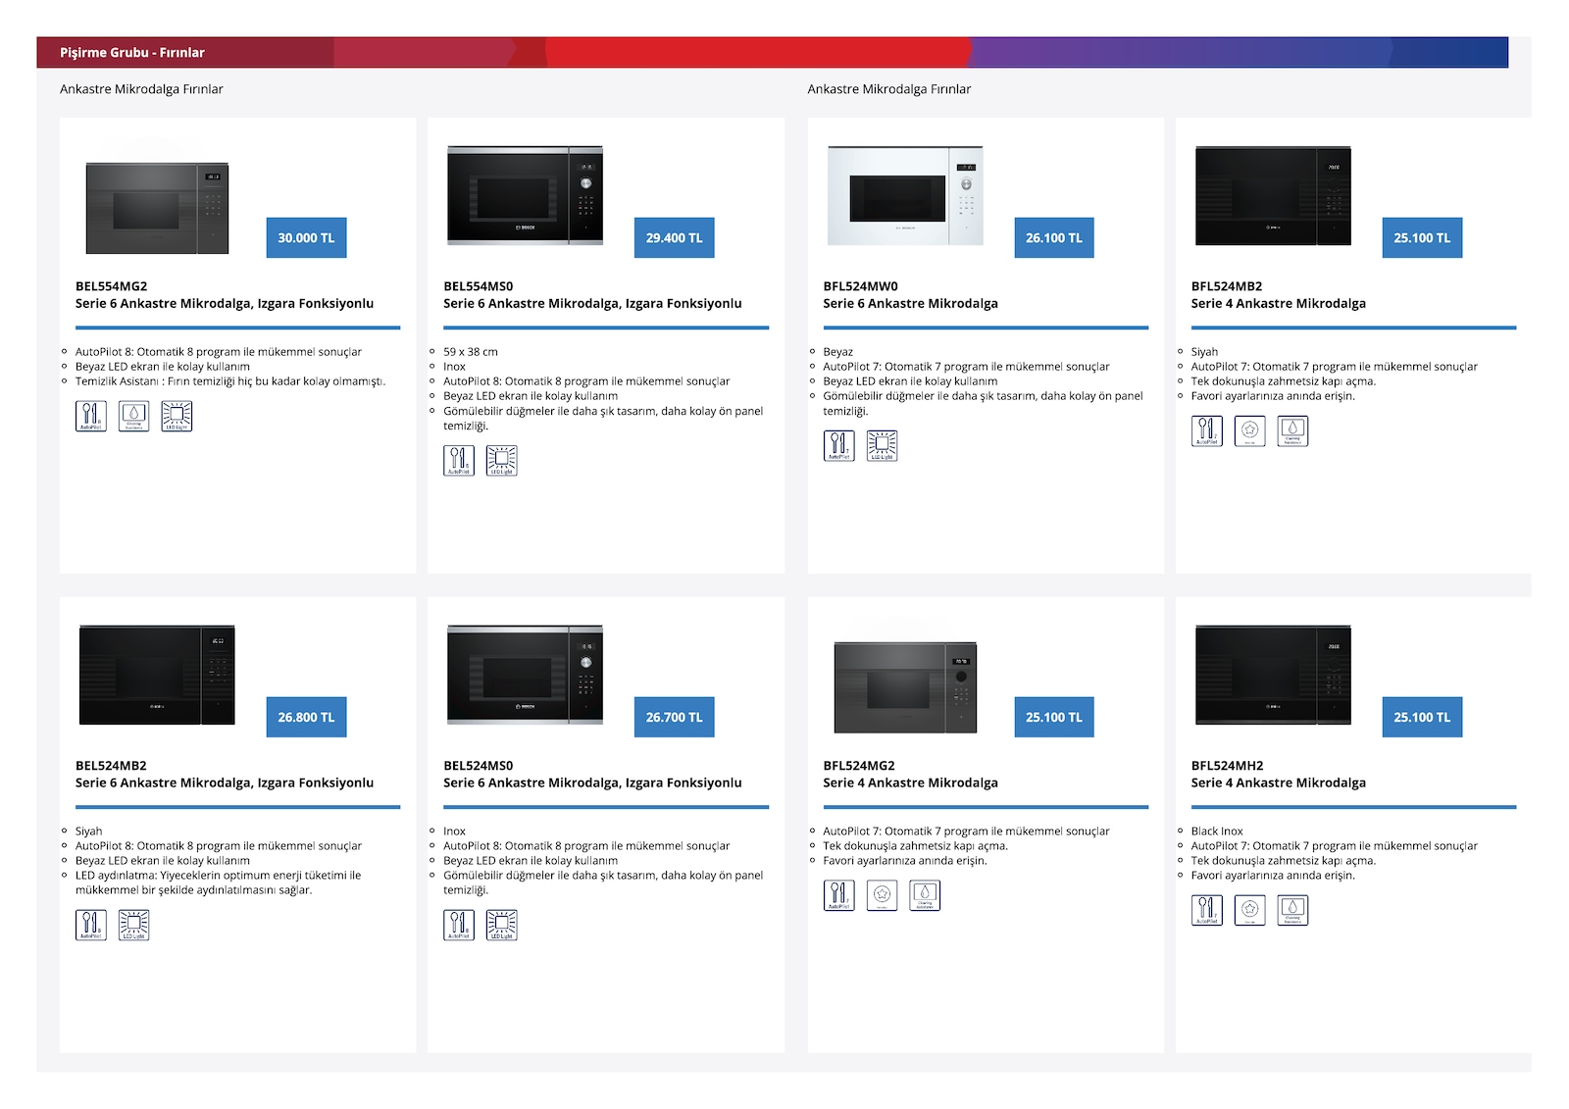Viewport: 1569px width, 1109px height.
Task: Tap the AutoPilot icon for BFL524MW0
Action: coord(838,445)
